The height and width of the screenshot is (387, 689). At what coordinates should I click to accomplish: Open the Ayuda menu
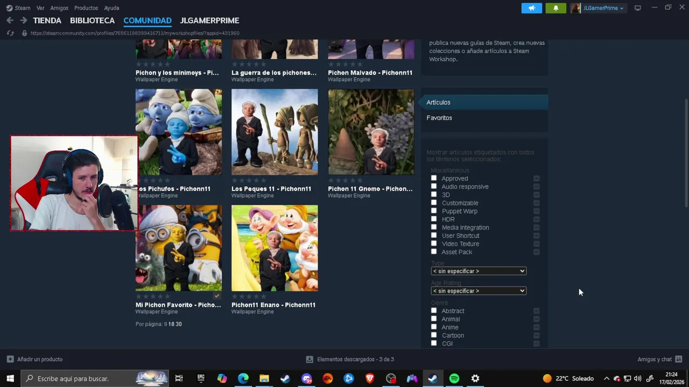pyautogui.click(x=111, y=8)
